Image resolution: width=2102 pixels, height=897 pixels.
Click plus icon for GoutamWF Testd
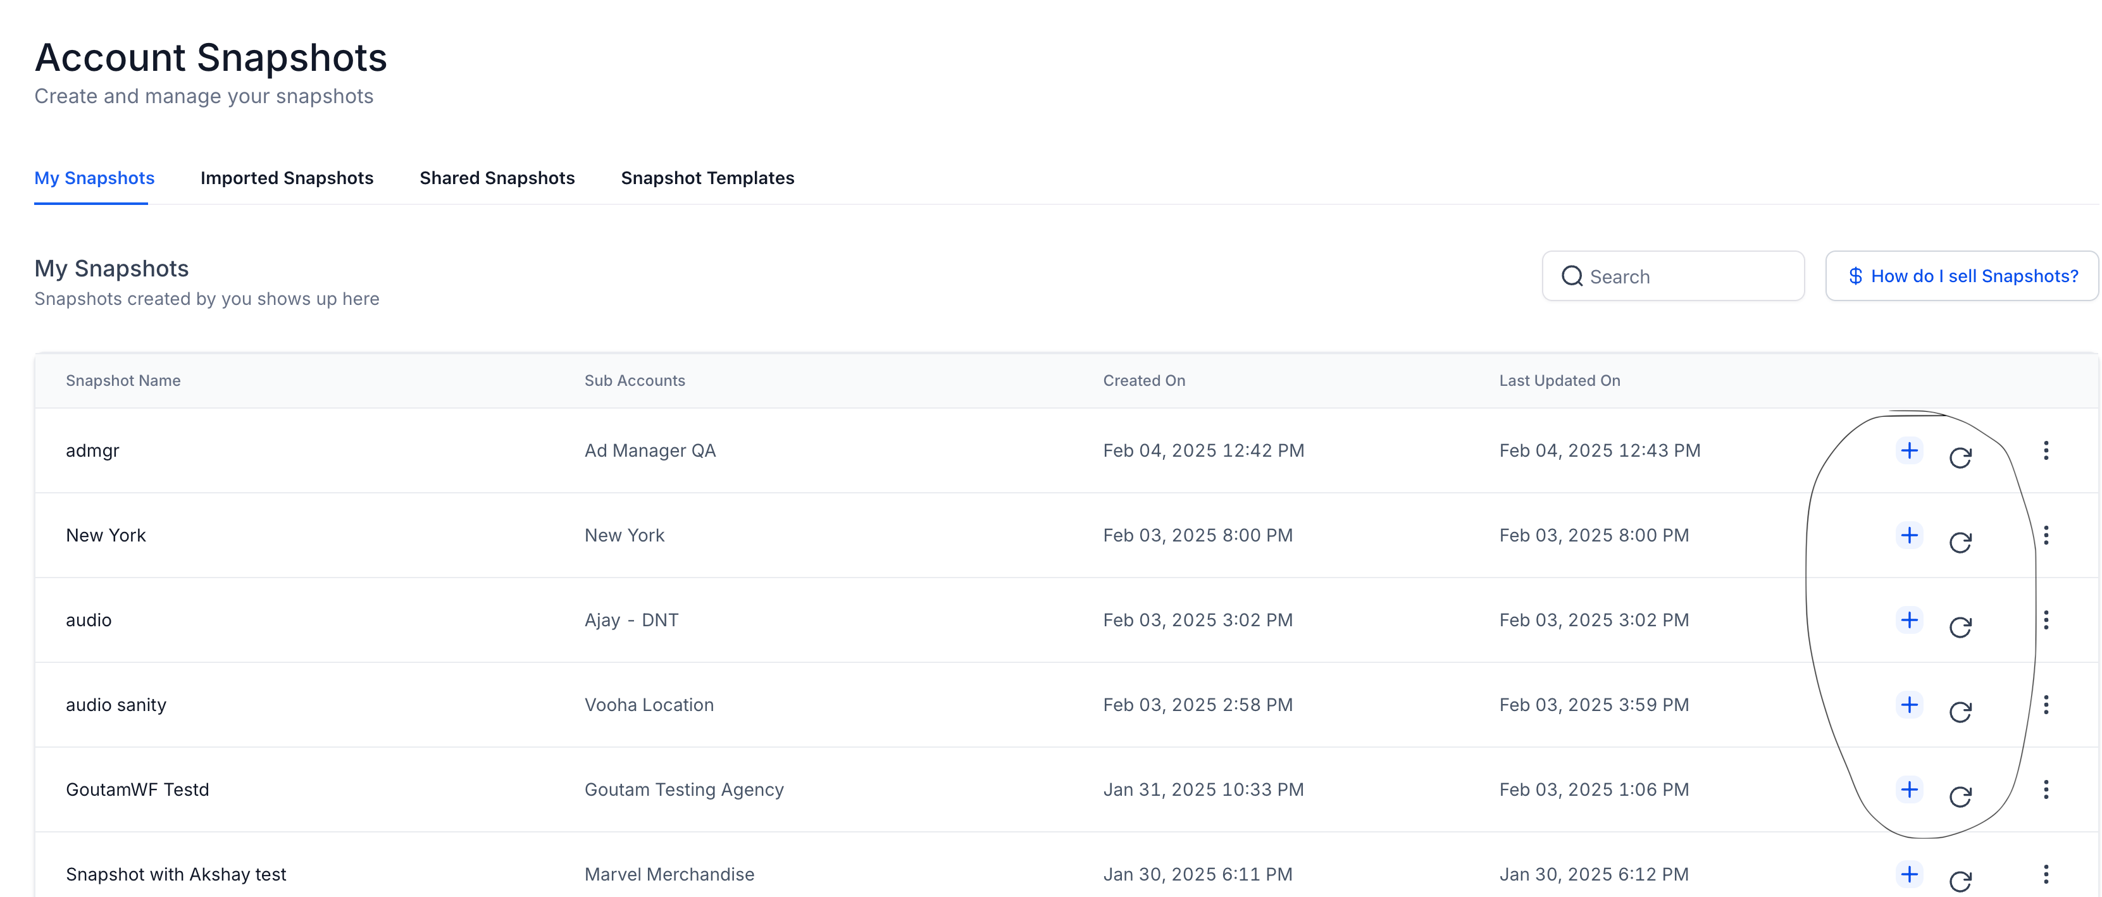tap(1908, 789)
